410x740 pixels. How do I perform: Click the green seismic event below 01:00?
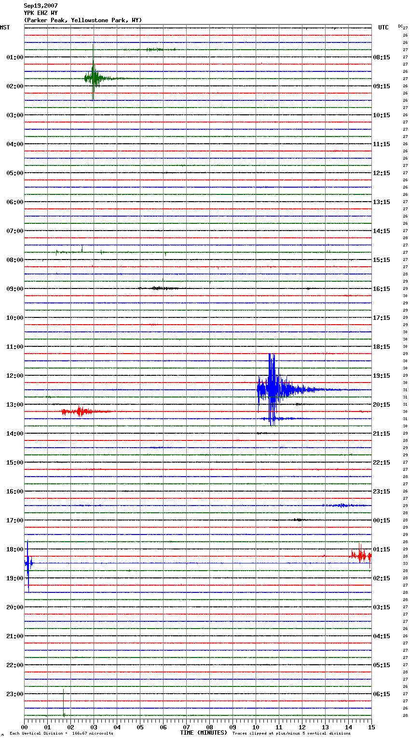pyautogui.click(x=94, y=77)
